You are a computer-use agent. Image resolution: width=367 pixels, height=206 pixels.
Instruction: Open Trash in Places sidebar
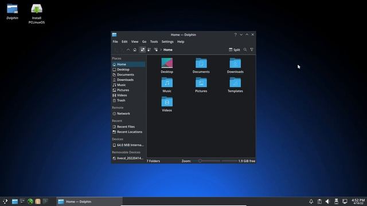coord(128,100)
